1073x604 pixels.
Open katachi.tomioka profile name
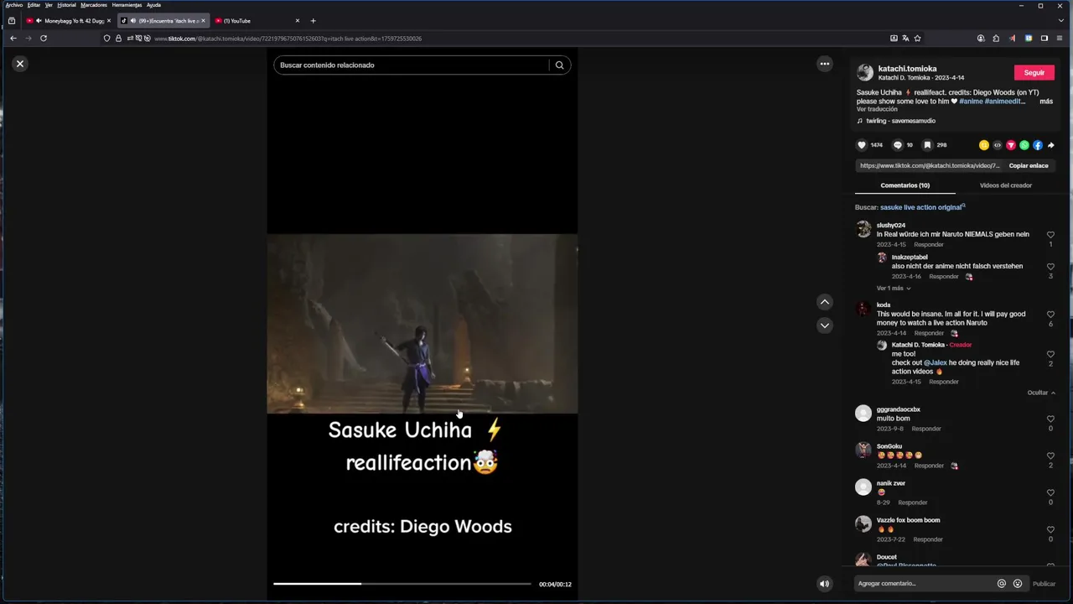tap(908, 69)
